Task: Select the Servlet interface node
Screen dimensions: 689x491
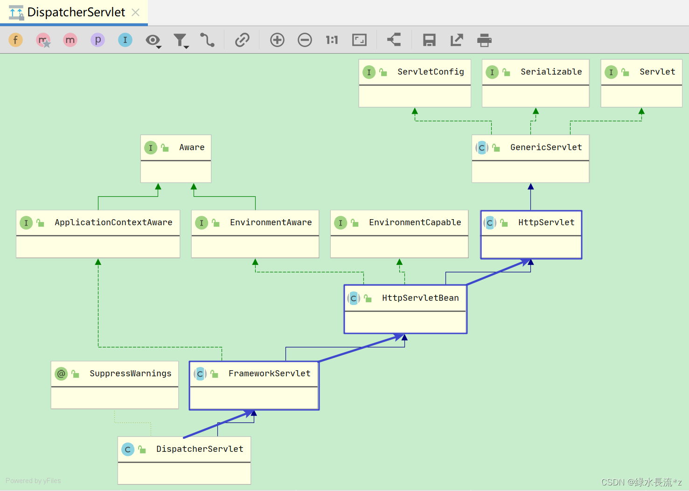Action: 641,83
